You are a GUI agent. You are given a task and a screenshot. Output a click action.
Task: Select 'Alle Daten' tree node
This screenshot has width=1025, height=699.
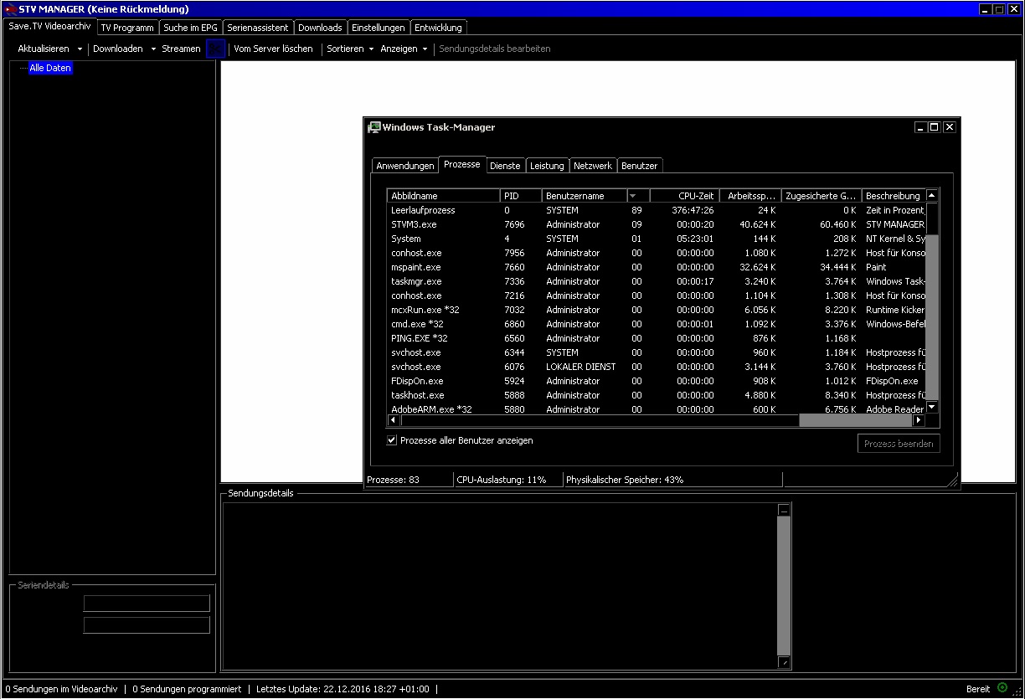tap(50, 68)
